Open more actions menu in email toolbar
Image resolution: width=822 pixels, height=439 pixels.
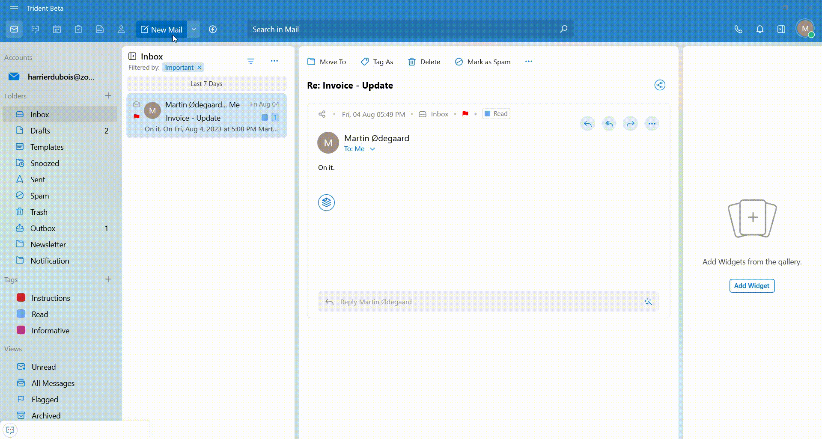[x=528, y=62]
